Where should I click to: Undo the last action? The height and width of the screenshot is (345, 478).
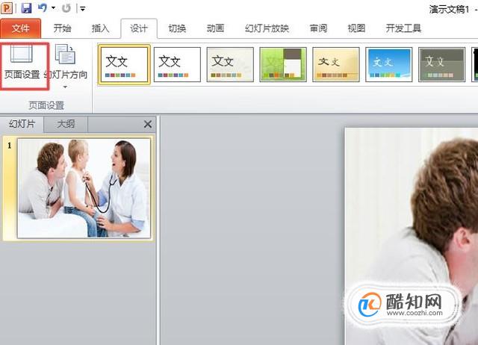pyautogui.click(x=43, y=8)
